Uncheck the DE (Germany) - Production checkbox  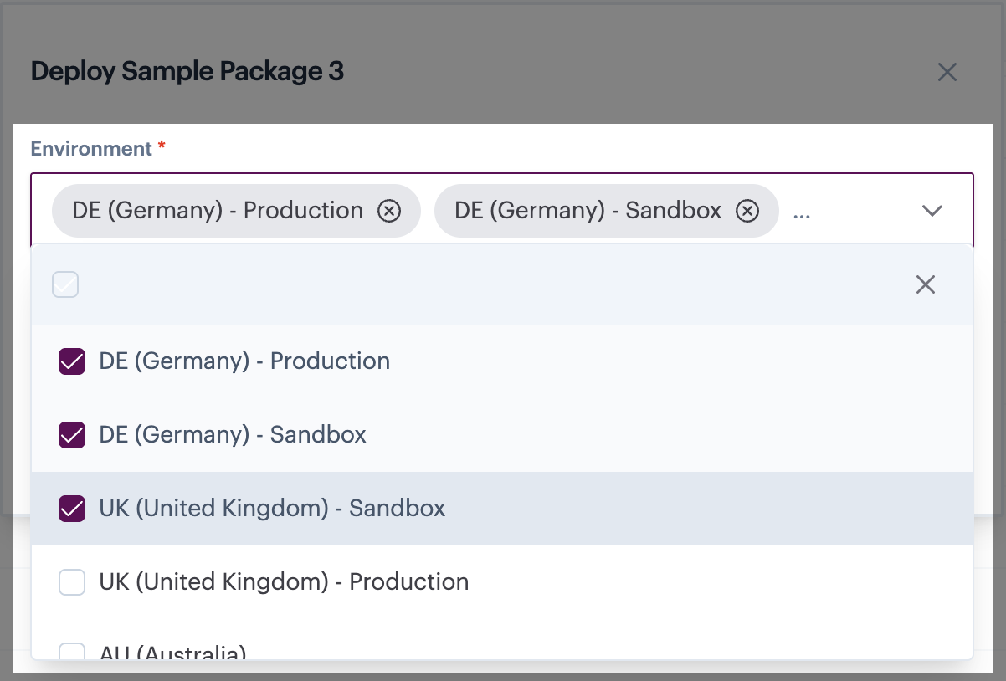(x=72, y=361)
